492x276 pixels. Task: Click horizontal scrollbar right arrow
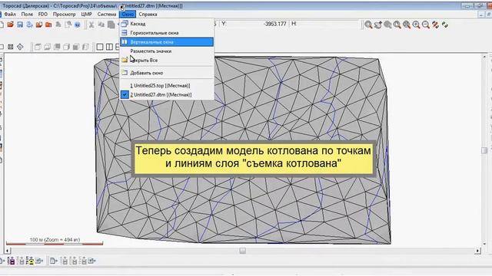477,251
